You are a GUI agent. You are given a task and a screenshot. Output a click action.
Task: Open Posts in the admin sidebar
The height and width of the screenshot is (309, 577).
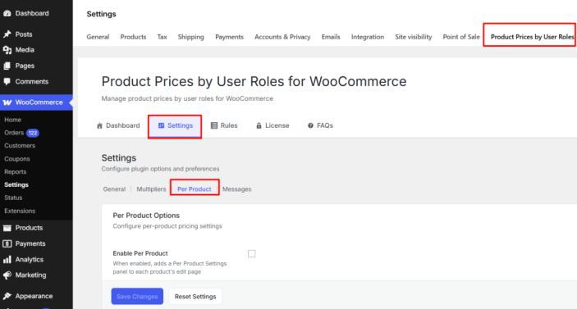(24, 34)
